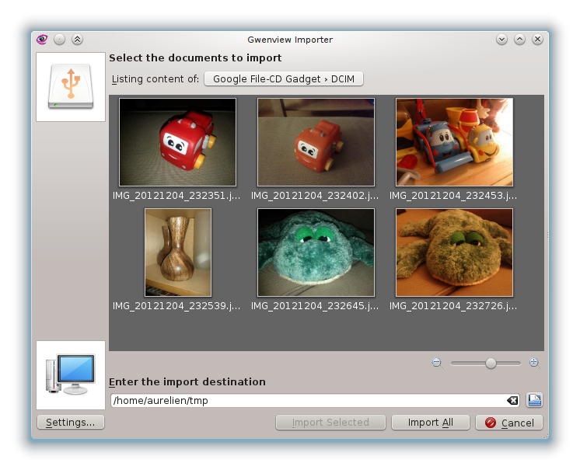Click the computer destination icon
580x470 pixels.
tap(70, 374)
